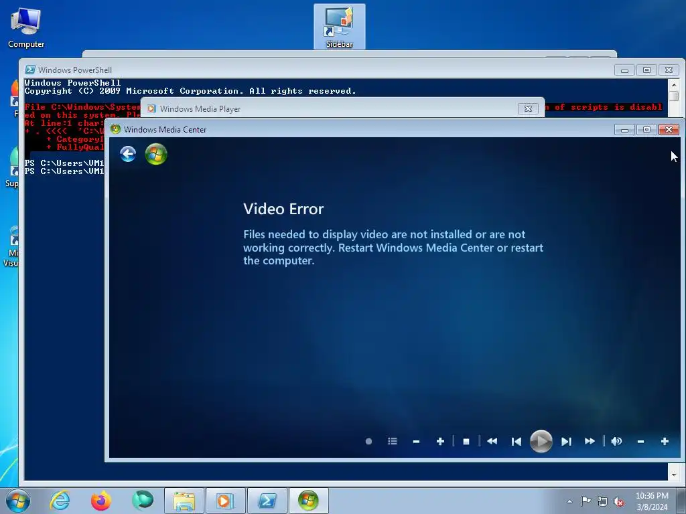686x514 pixels.
Task: Click the PowerShell window title bar icon
Action: pos(29,70)
